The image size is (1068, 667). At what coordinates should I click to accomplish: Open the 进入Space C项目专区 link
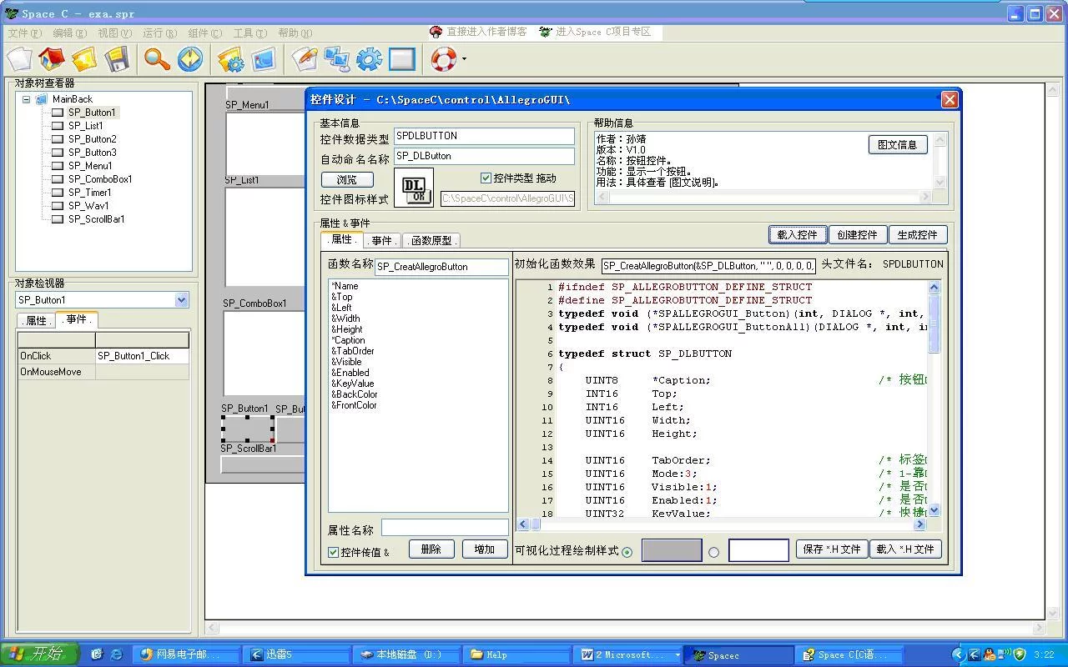click(602, 32)
